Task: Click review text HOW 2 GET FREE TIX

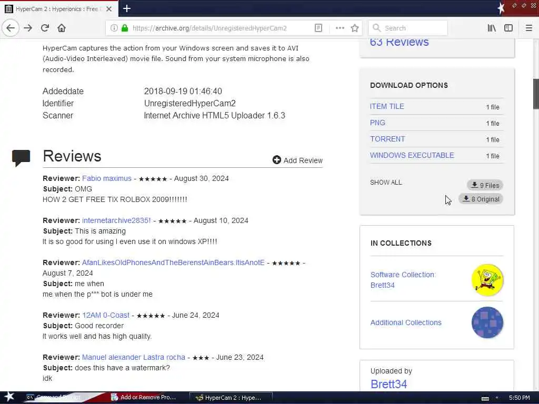Action: [x=115, y=199]
